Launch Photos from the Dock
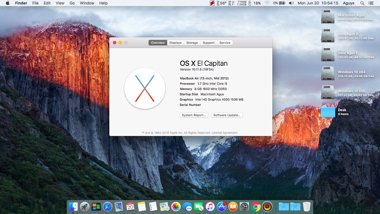380x214 pixels. 176,206
